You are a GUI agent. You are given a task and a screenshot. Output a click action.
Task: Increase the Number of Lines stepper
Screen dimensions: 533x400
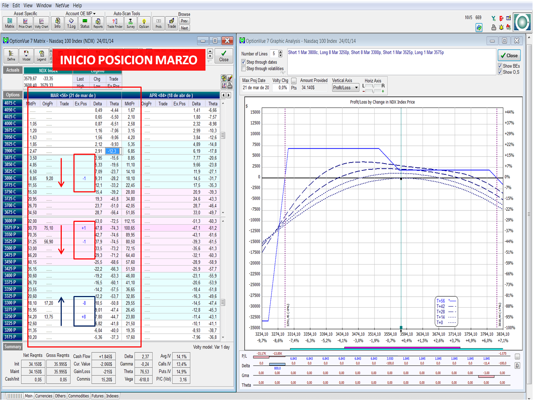(280, 52)
